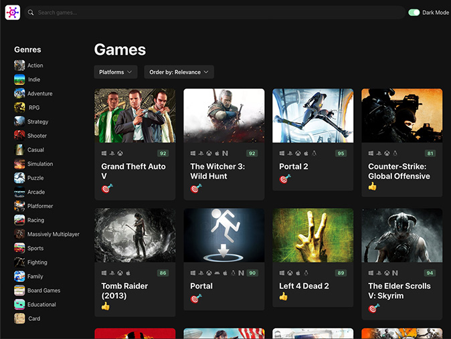The width and height of the screenshot is (451, 339).
Task: Open the Fighting genre icon
Action: 19,263
